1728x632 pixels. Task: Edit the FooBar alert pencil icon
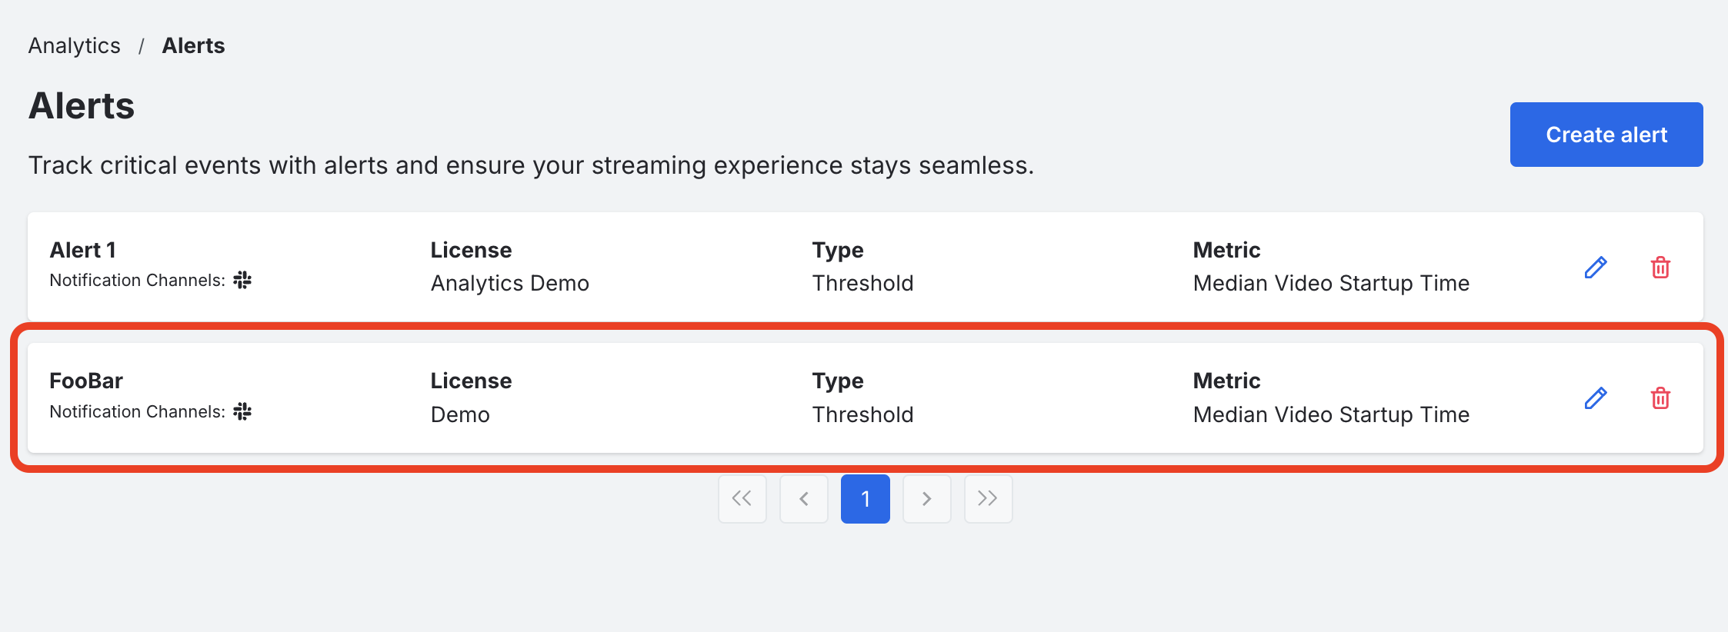point(1595,398)
